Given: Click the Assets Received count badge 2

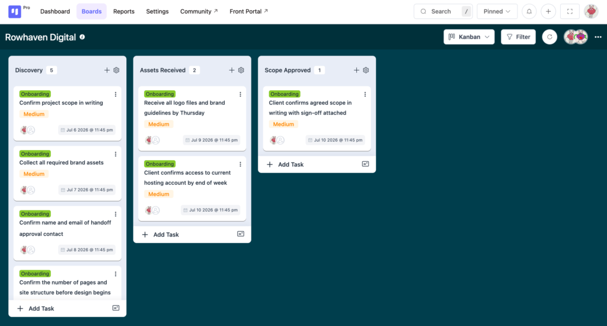Looking at the screenshot, I should (194, 70).
